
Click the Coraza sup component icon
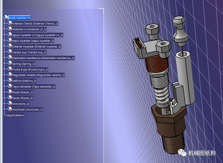9,52
